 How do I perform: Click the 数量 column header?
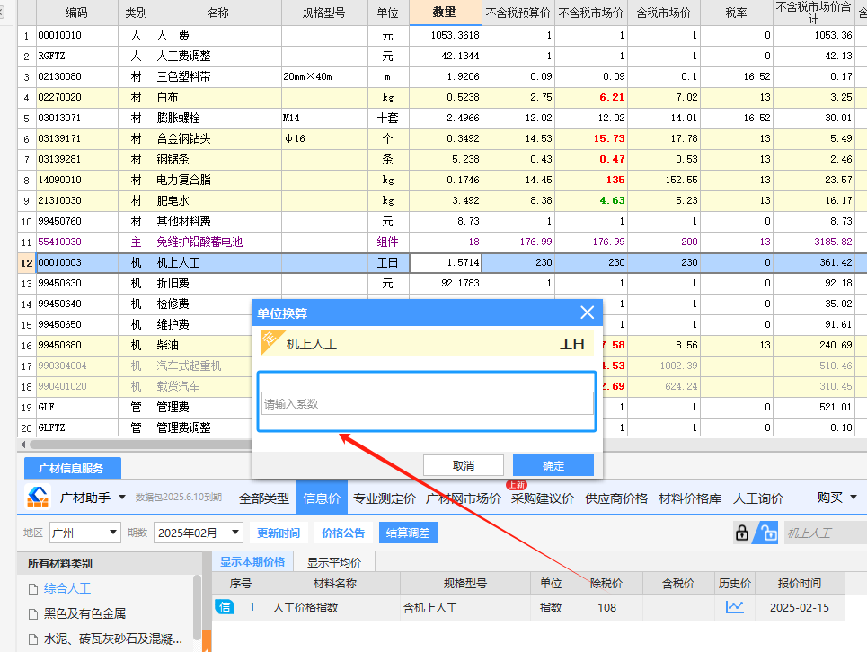[445, 13]
